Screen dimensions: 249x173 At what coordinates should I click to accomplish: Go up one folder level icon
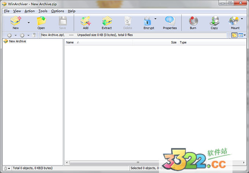point(34,35)
